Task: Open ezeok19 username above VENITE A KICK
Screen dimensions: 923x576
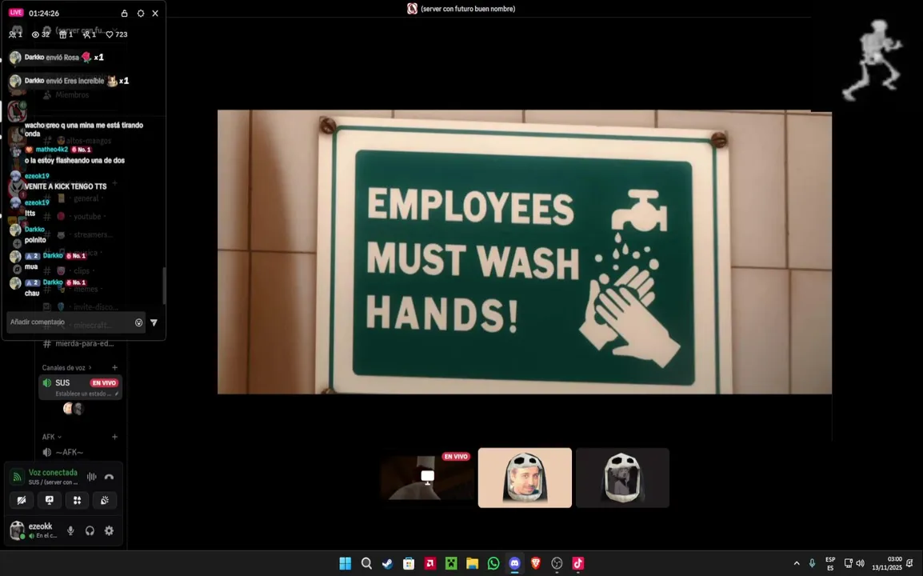Action: click(x=37, y=176)
